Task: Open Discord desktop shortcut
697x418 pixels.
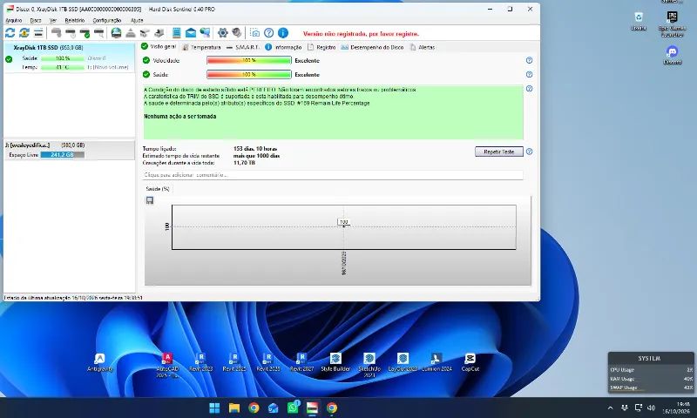Action: [672, 55]
